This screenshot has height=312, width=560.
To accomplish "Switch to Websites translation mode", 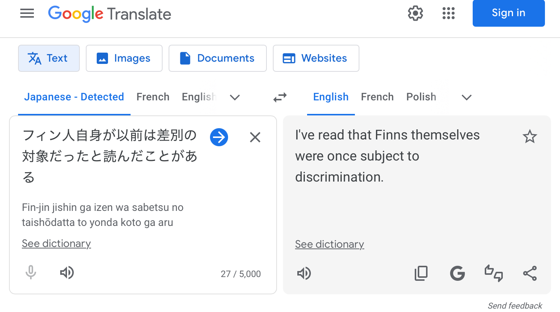I will pos(316,58).
